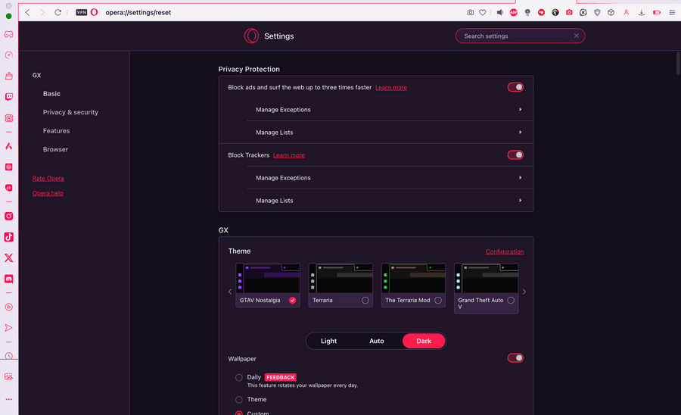Open theme Configuration link
Screen dimensions: 681x415
pos(505,251)
